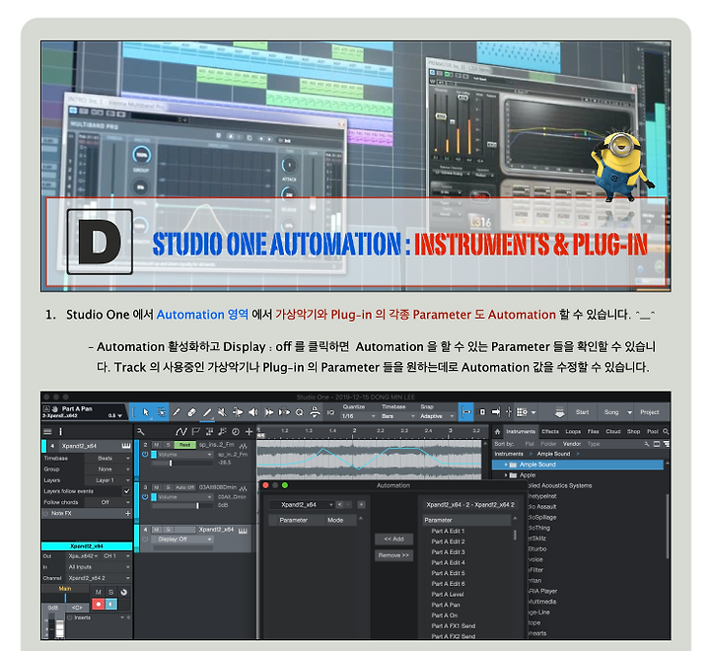Pick the Paint pencil tool
This screenshot has height=651, width=710.
pyautogui.click(x=177, y=412)
